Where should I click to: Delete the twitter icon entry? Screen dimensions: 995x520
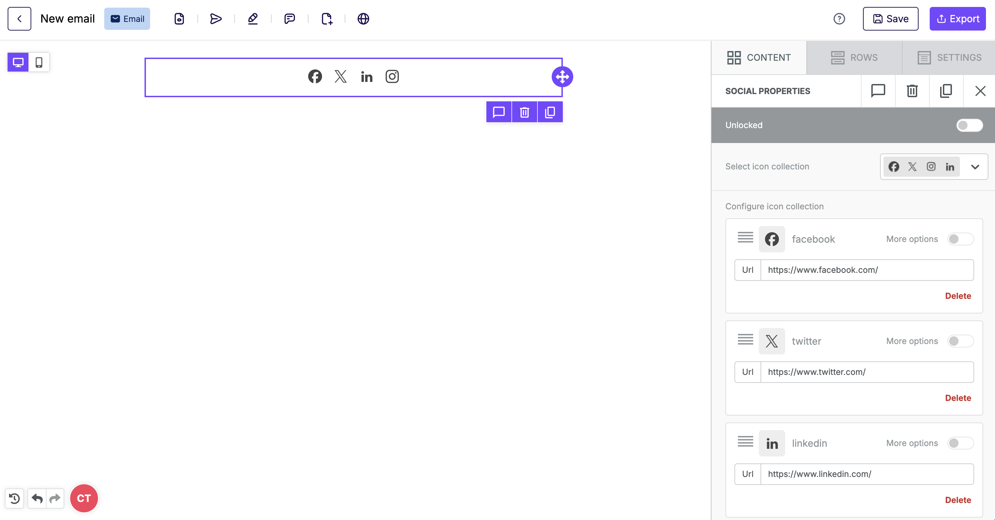[958, 397]
